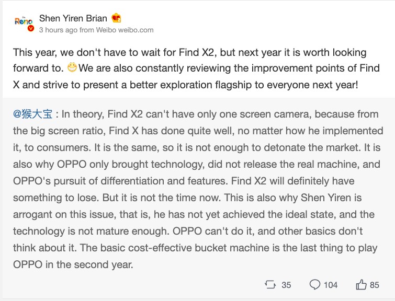
Task: Click the comment count 104
Action: pos(331,285)
